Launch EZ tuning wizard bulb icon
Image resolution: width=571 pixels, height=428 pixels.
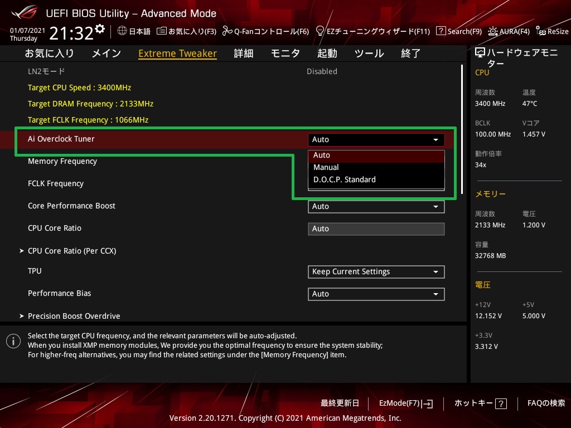[320, 31]
